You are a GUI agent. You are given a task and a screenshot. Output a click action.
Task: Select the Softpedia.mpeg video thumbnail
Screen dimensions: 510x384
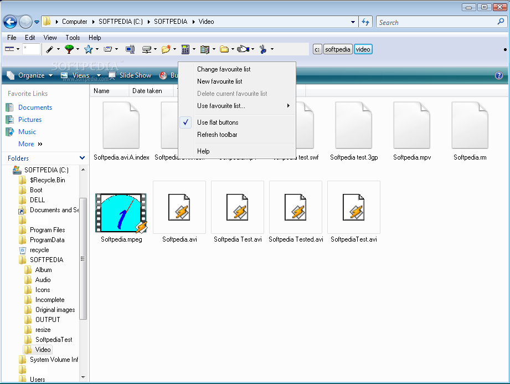coord(121,213)
